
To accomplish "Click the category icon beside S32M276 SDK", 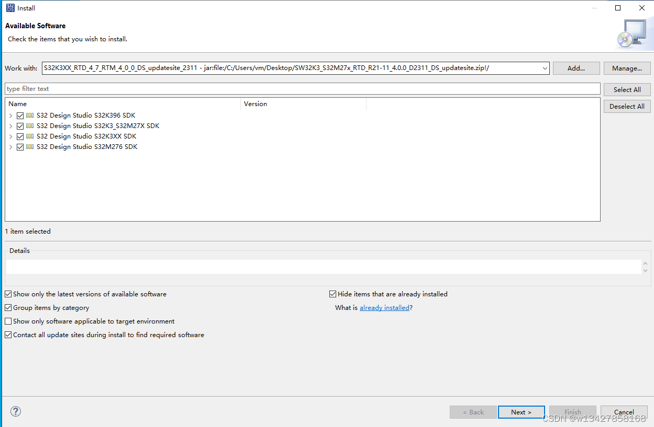I will click(x=30, y=147).
